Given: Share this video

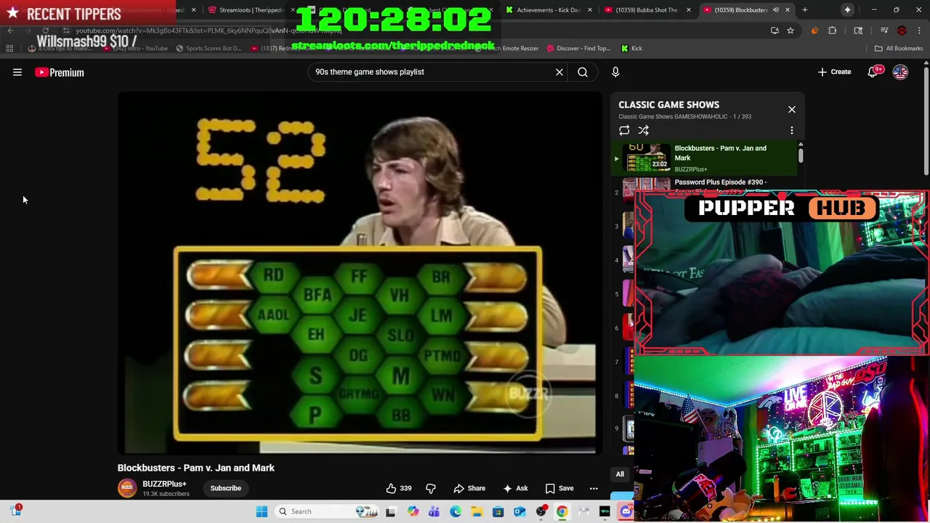Looking at the screenshot, I should click(x=469, y=488).
